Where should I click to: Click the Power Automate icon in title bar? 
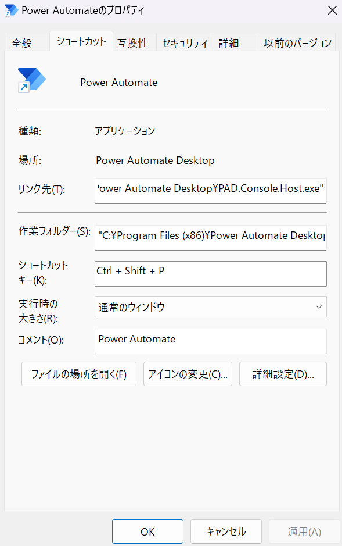10,10
